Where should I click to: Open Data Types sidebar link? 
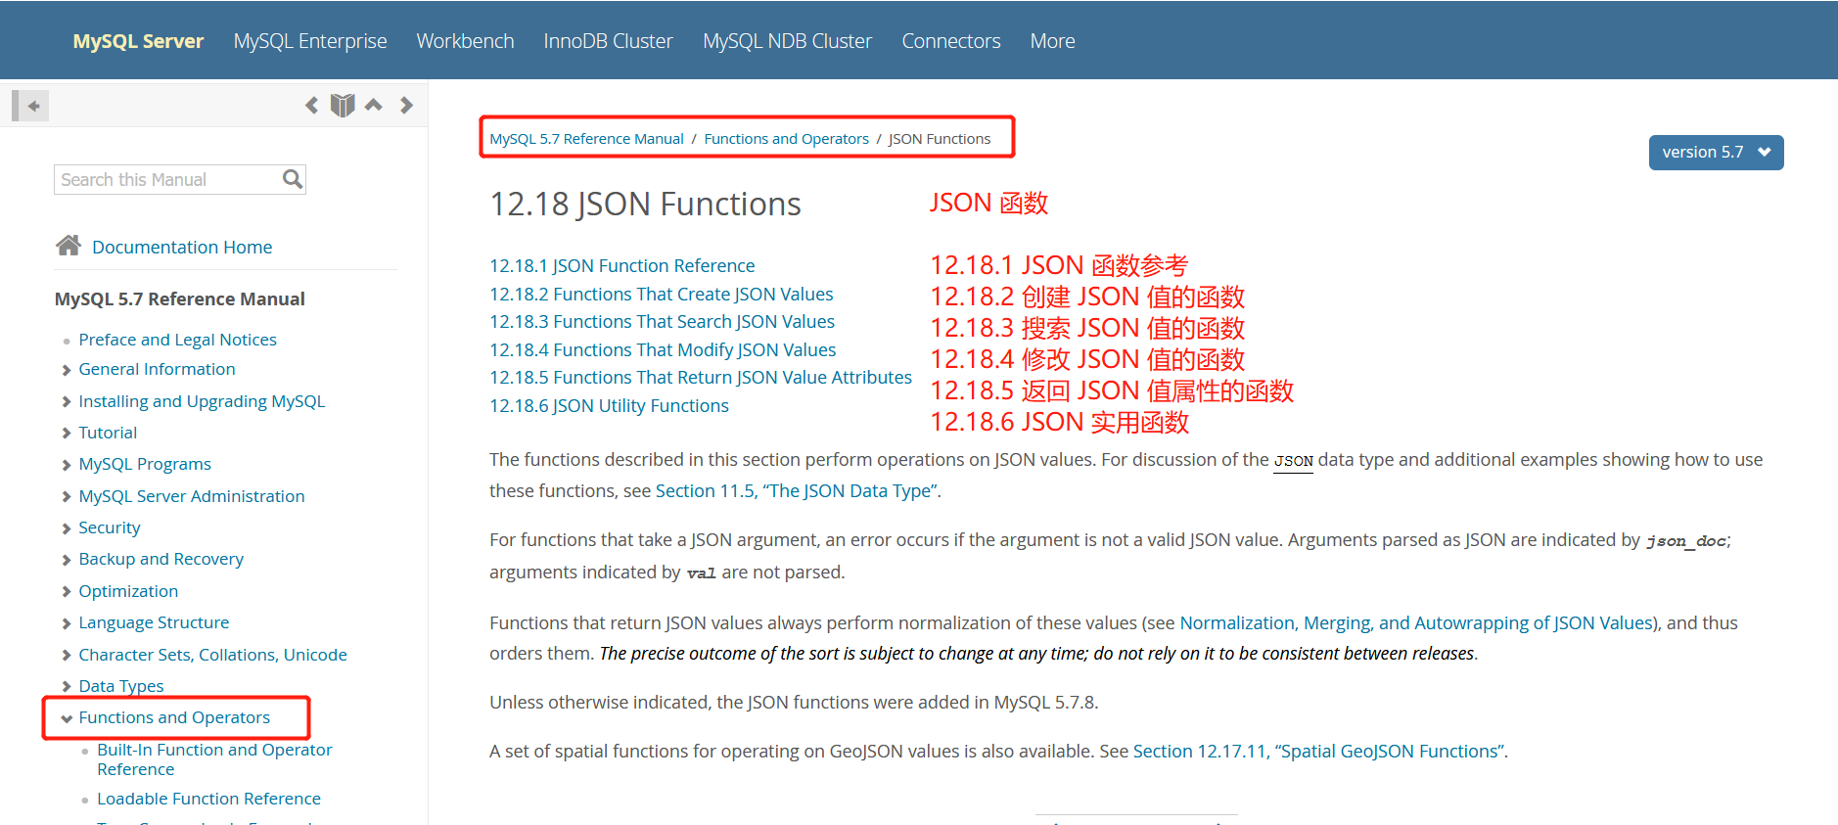121,686
